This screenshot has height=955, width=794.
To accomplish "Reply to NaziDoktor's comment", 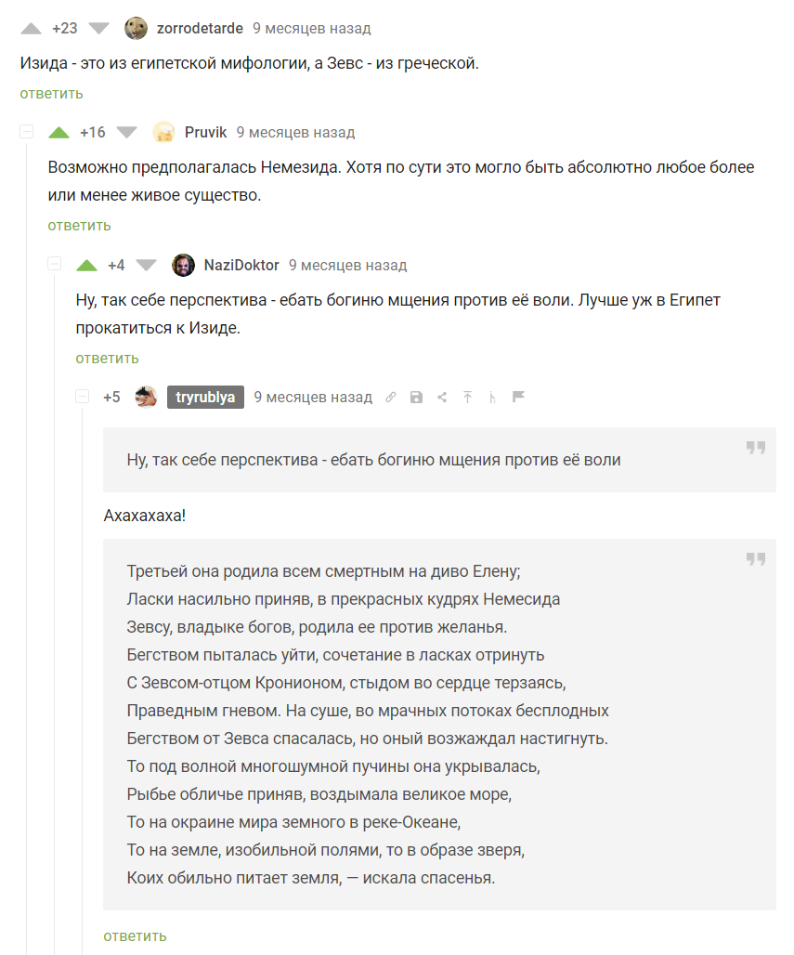I will pyautogui.click(x=107, y=358).
